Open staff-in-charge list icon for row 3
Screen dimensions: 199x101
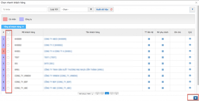[x=163, y=51]
